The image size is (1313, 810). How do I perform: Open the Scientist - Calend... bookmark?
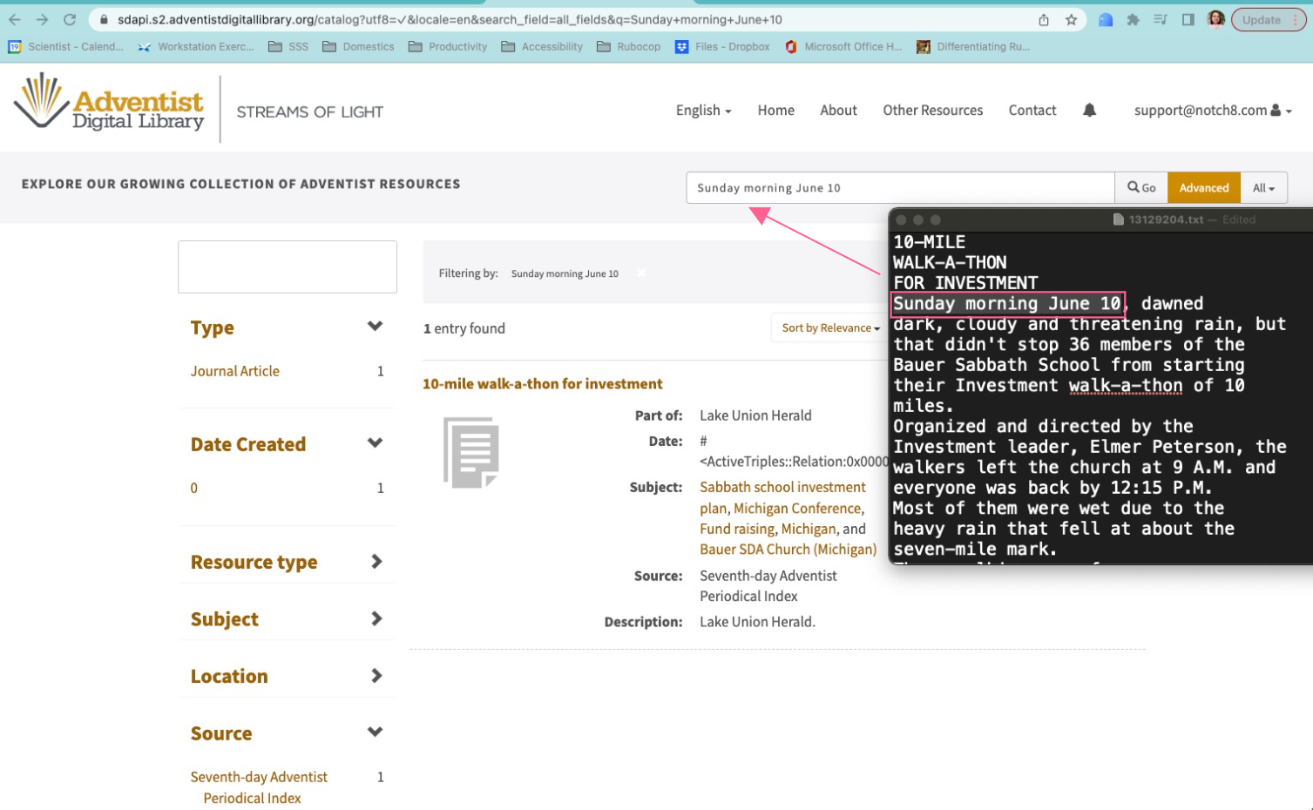point(65,47)
